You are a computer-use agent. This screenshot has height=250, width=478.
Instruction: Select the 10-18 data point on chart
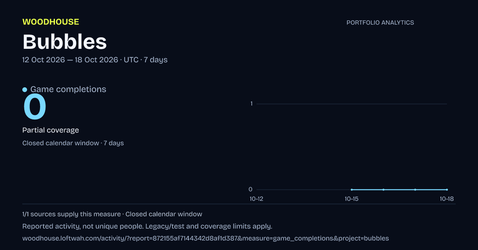(x=447, y=190)
